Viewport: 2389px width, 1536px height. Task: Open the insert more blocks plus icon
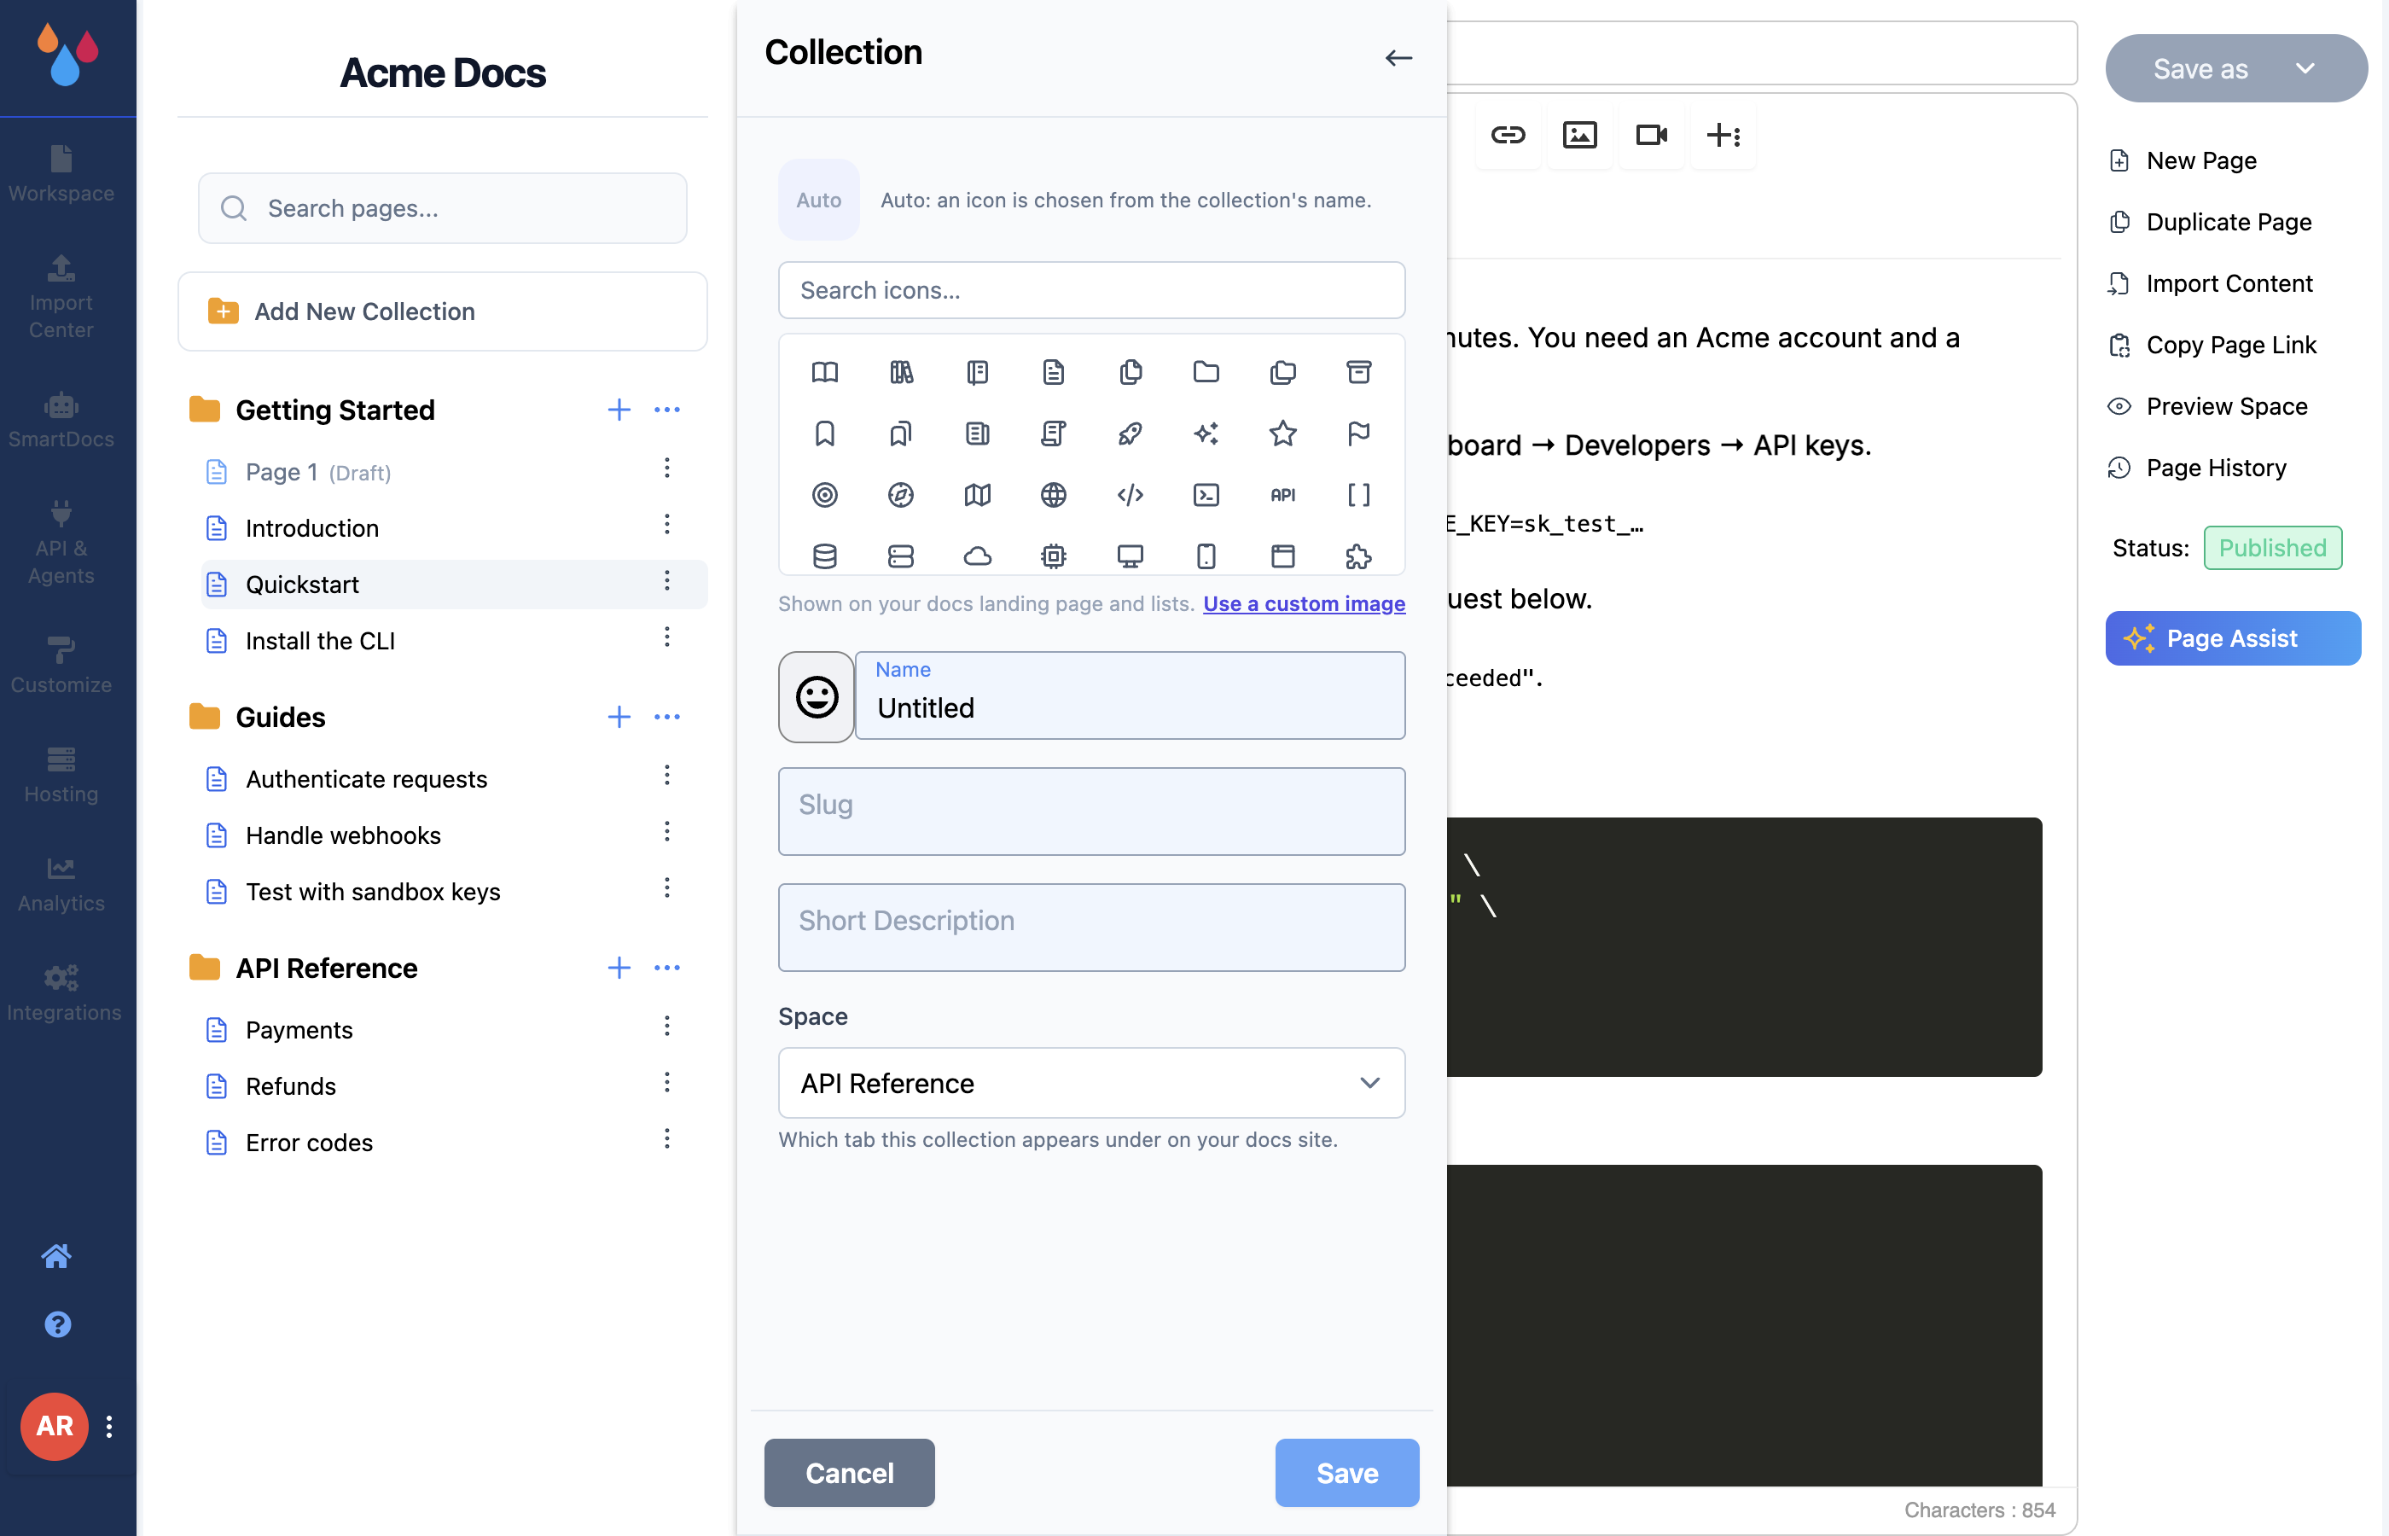click(x=1723, y=135)
